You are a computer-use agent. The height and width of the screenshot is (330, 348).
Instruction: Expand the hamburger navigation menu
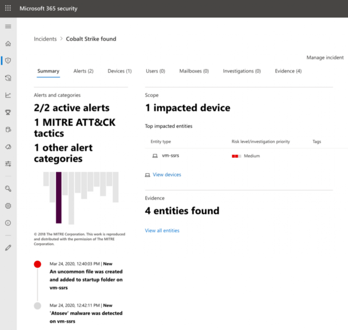pos(8,27)
